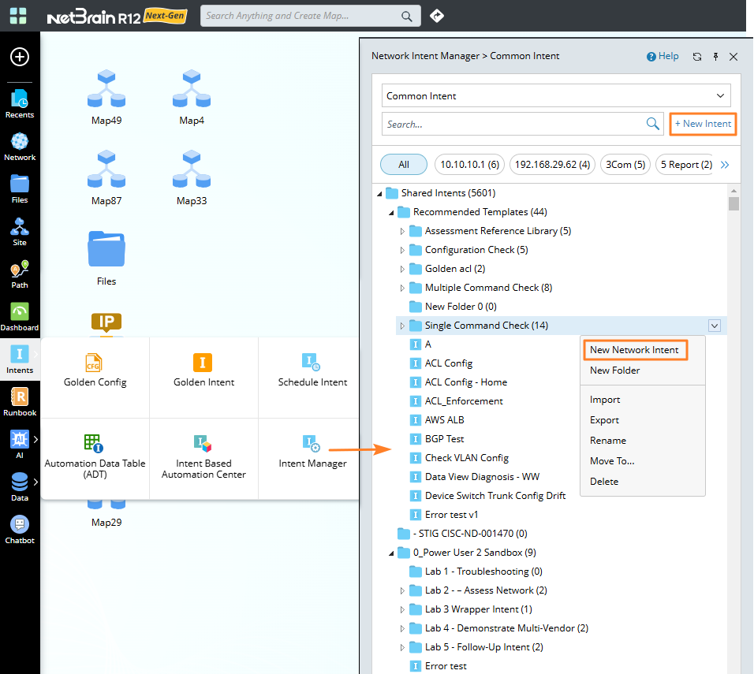The height and width of the screenshot is (674, 754).
Task: Open the Common Intent dropdown
Action: (556, 95)
